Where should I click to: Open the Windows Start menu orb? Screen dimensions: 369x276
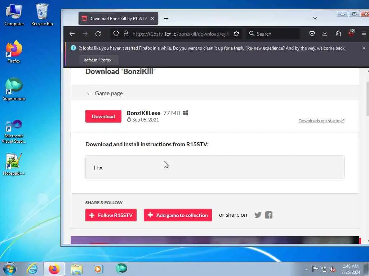tap(10, 269)
